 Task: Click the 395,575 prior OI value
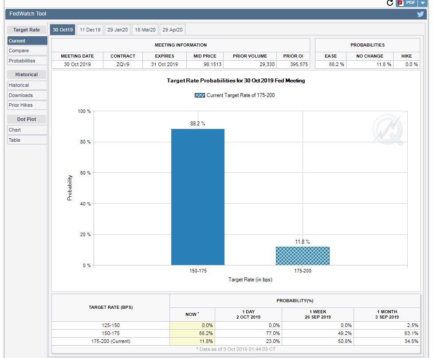coord(293,64)
